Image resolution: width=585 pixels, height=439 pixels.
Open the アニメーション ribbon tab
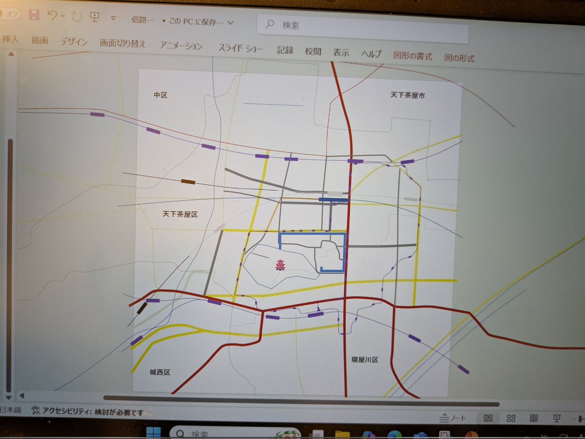click(181, 46)
